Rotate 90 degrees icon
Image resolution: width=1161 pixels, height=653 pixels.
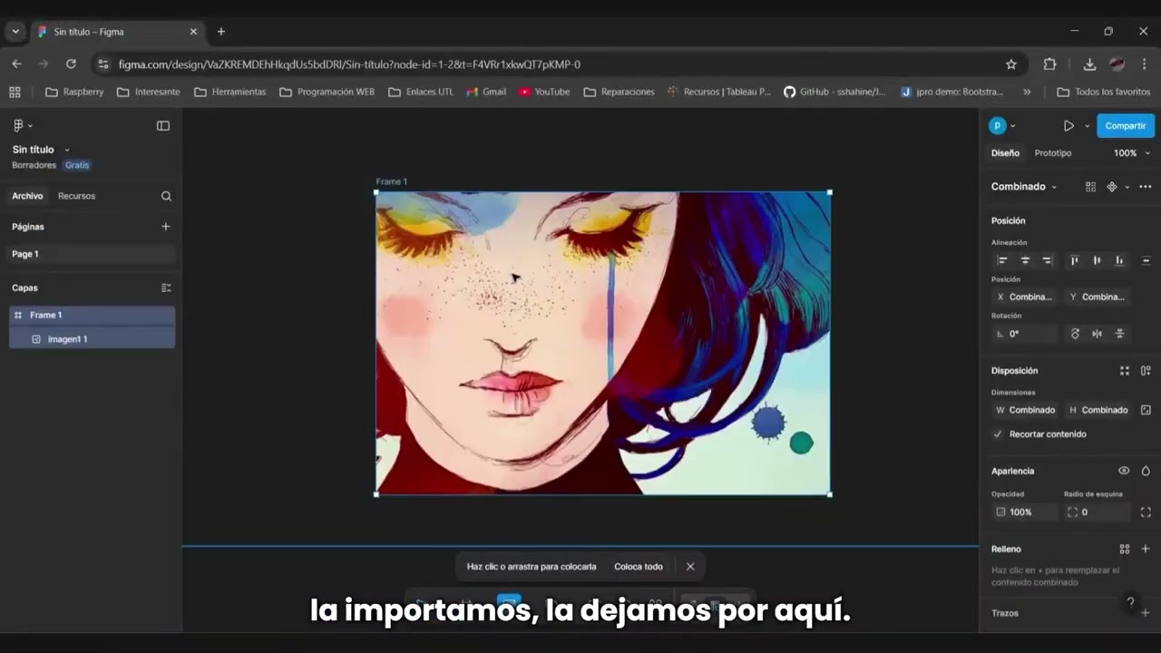click(x=1075, y=334)
